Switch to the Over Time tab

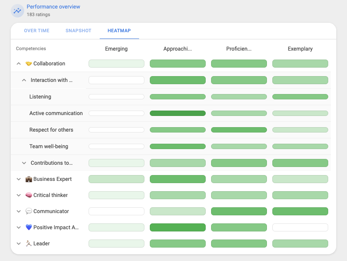[37, 31]
